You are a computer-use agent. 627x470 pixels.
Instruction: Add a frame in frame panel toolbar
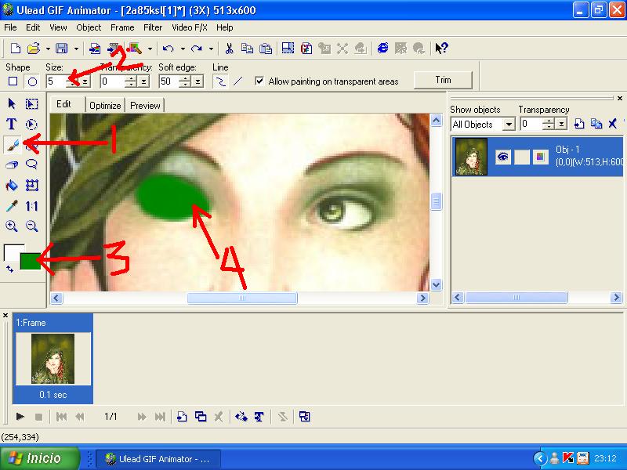(182, 417)
